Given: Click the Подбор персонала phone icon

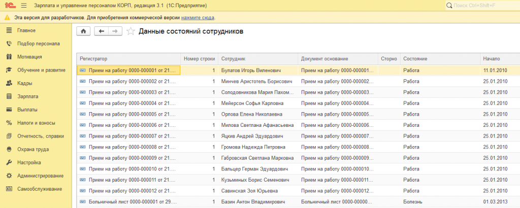Looking at the screenshot, I should pos(9,44).
